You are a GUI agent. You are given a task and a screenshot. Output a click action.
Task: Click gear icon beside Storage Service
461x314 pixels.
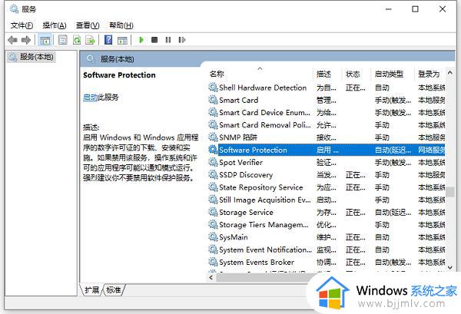pos(213,212)
